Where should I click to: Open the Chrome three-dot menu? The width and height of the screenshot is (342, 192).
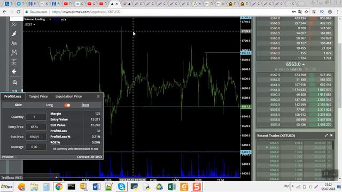tap(338, 12)
